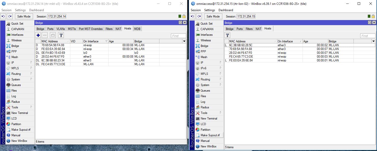Open the Queues panel on rtr-lon-02
The image size is (377, 151).
click(205, 90)
